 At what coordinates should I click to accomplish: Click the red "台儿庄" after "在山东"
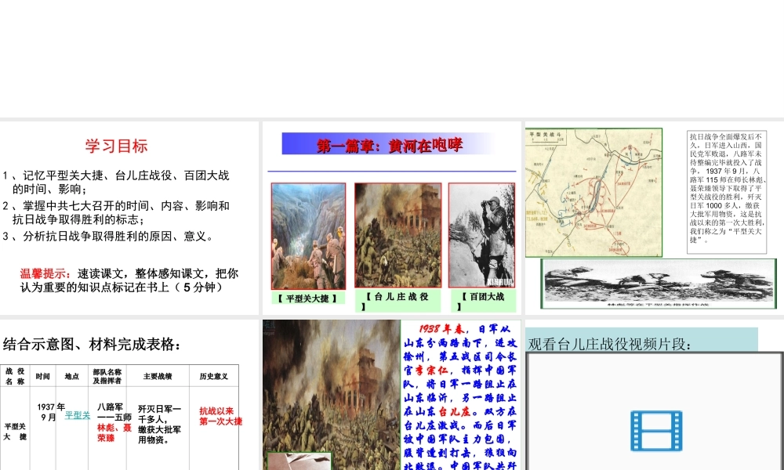tap(455, 411)
